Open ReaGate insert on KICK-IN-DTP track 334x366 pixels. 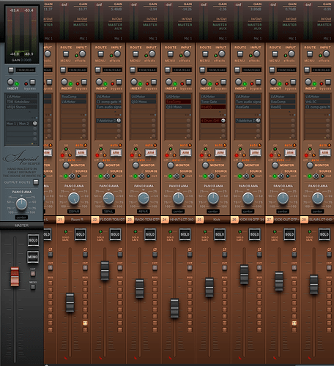click(248, 107)
